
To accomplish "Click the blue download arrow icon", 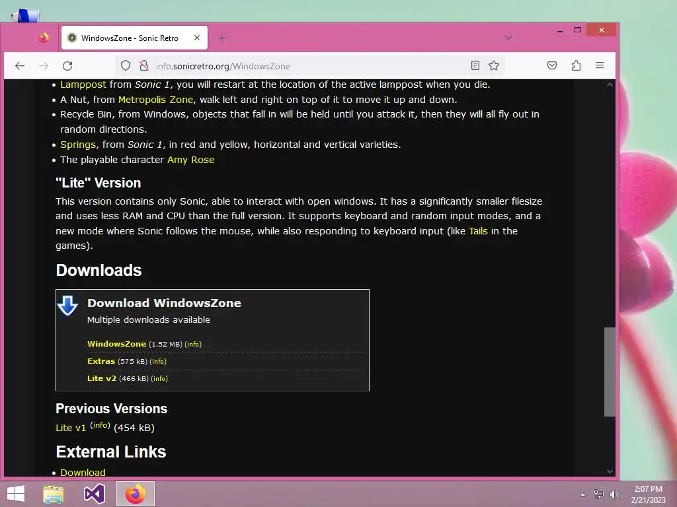I will coord(68,306).
